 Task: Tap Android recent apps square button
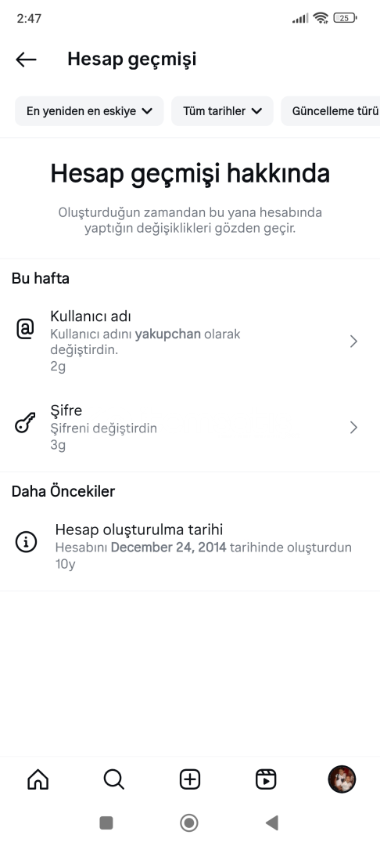pos(106,822)
